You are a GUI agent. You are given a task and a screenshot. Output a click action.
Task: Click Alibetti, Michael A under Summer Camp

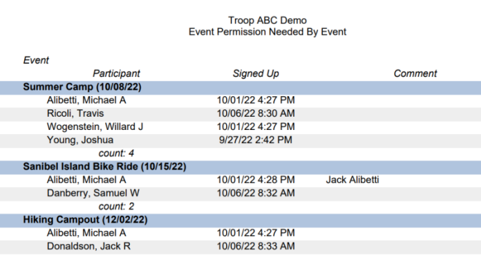coord(87,100)
